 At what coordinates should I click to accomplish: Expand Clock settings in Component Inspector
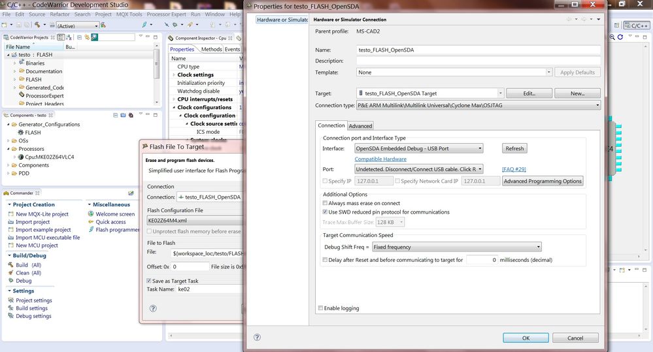pos(174,75)
